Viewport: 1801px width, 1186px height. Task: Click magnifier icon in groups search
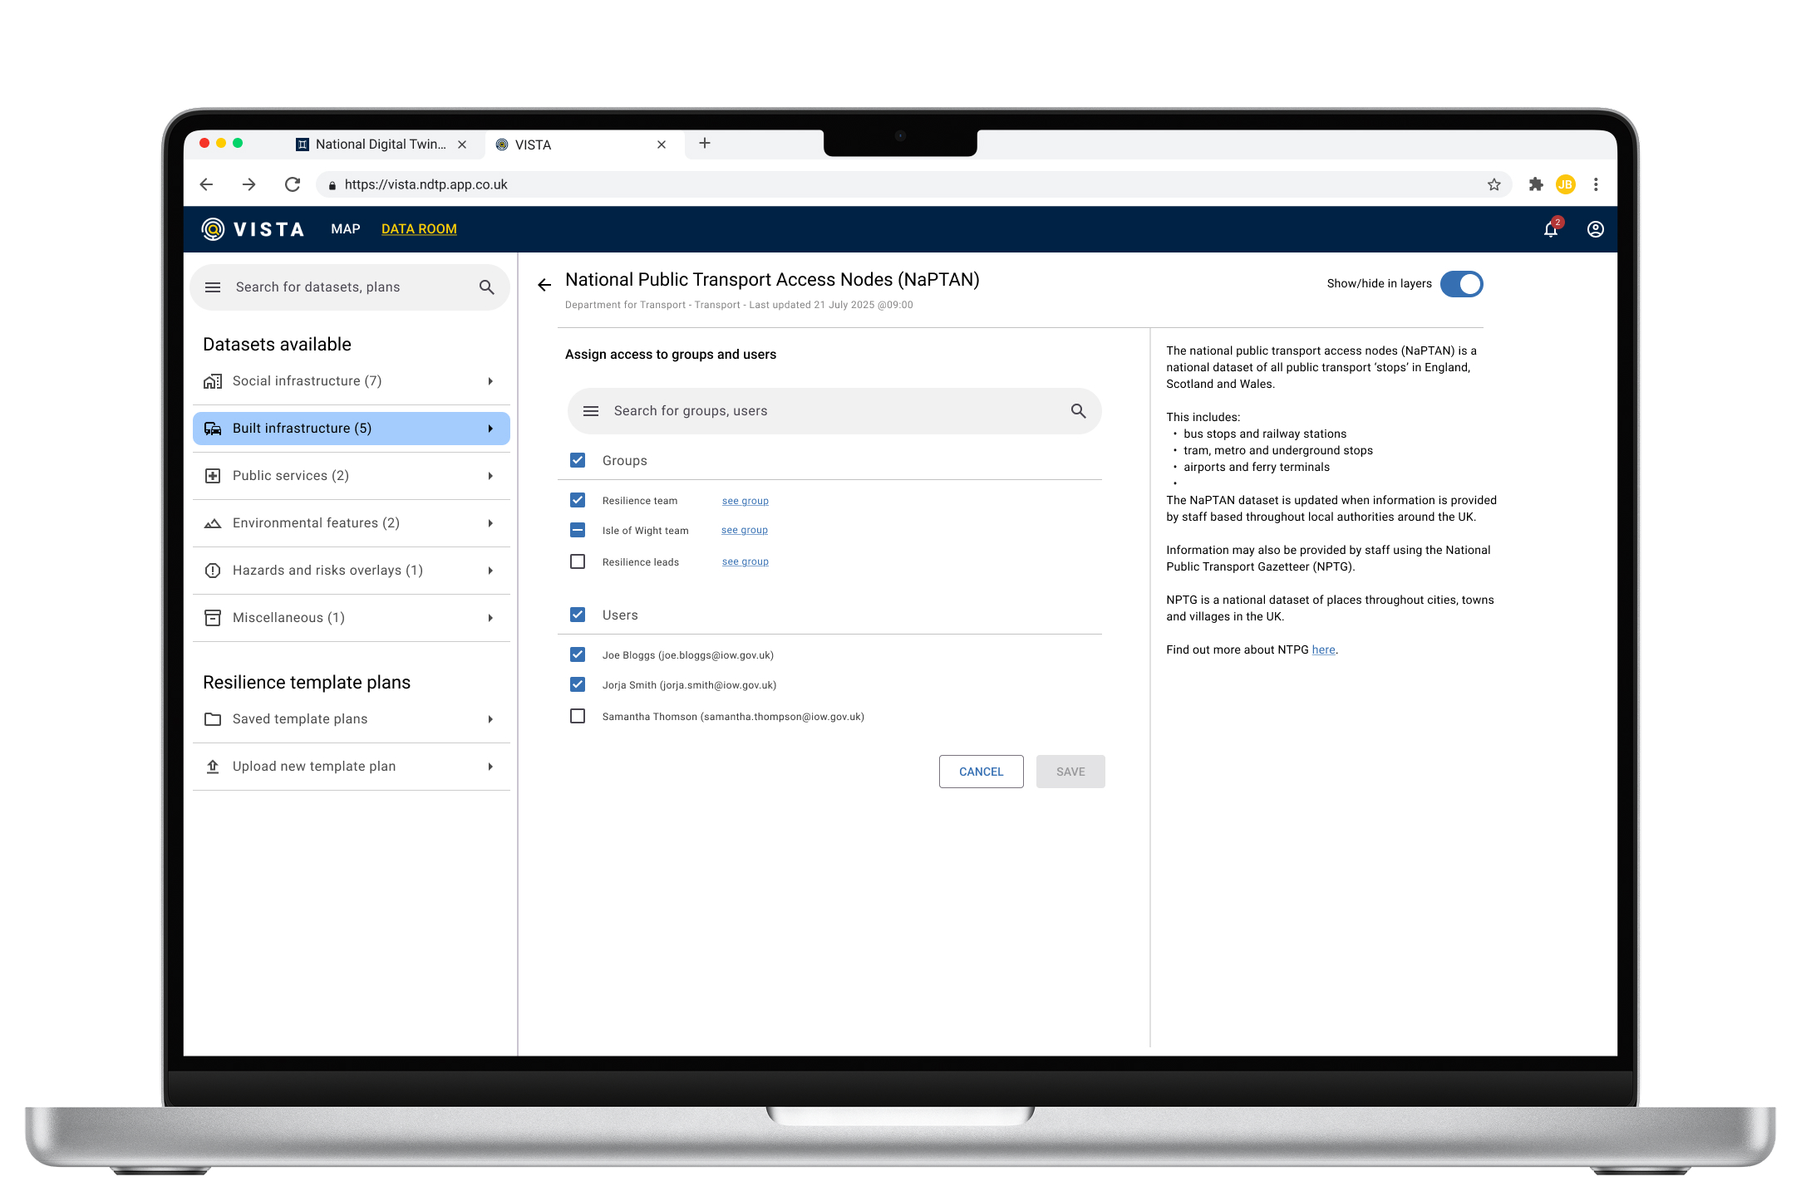pos(1078,411)
